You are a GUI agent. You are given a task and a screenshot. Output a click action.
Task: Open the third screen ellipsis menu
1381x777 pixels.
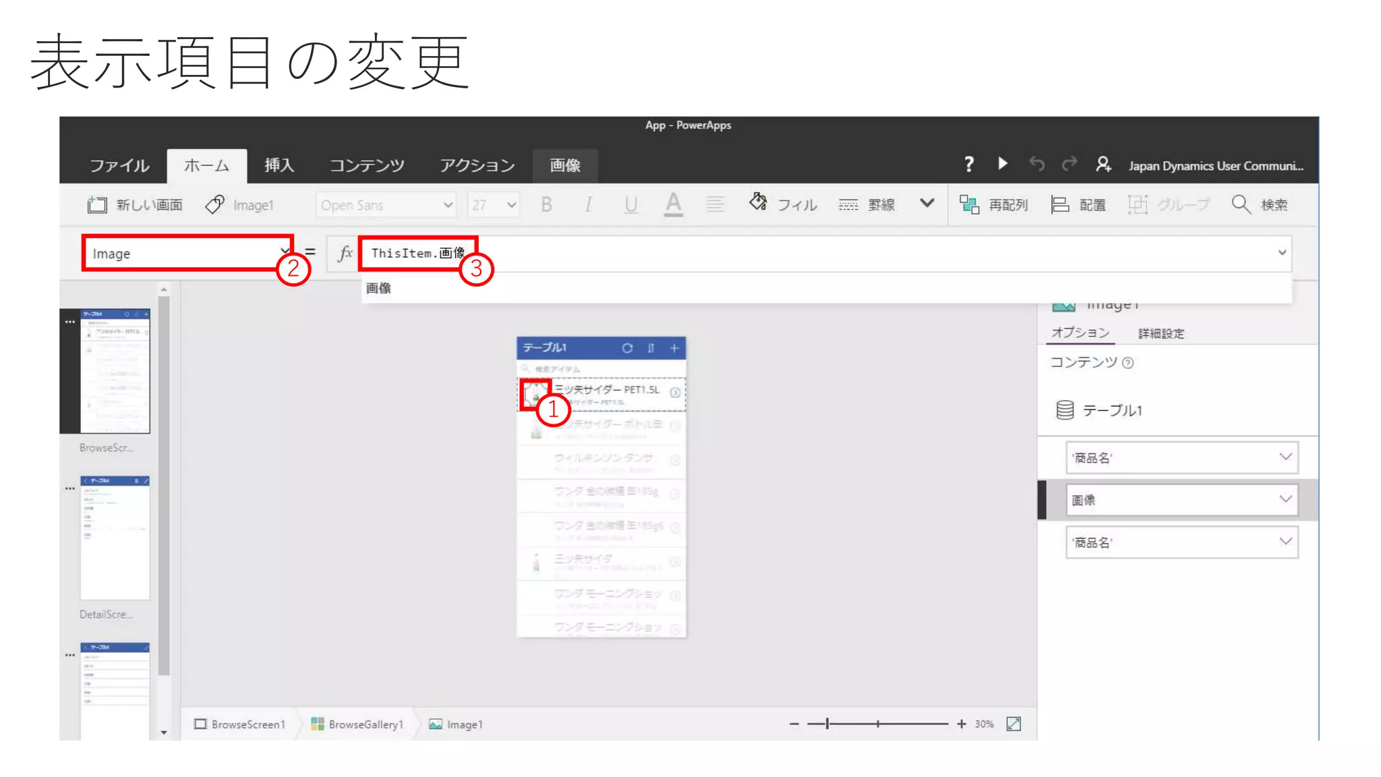70,655
